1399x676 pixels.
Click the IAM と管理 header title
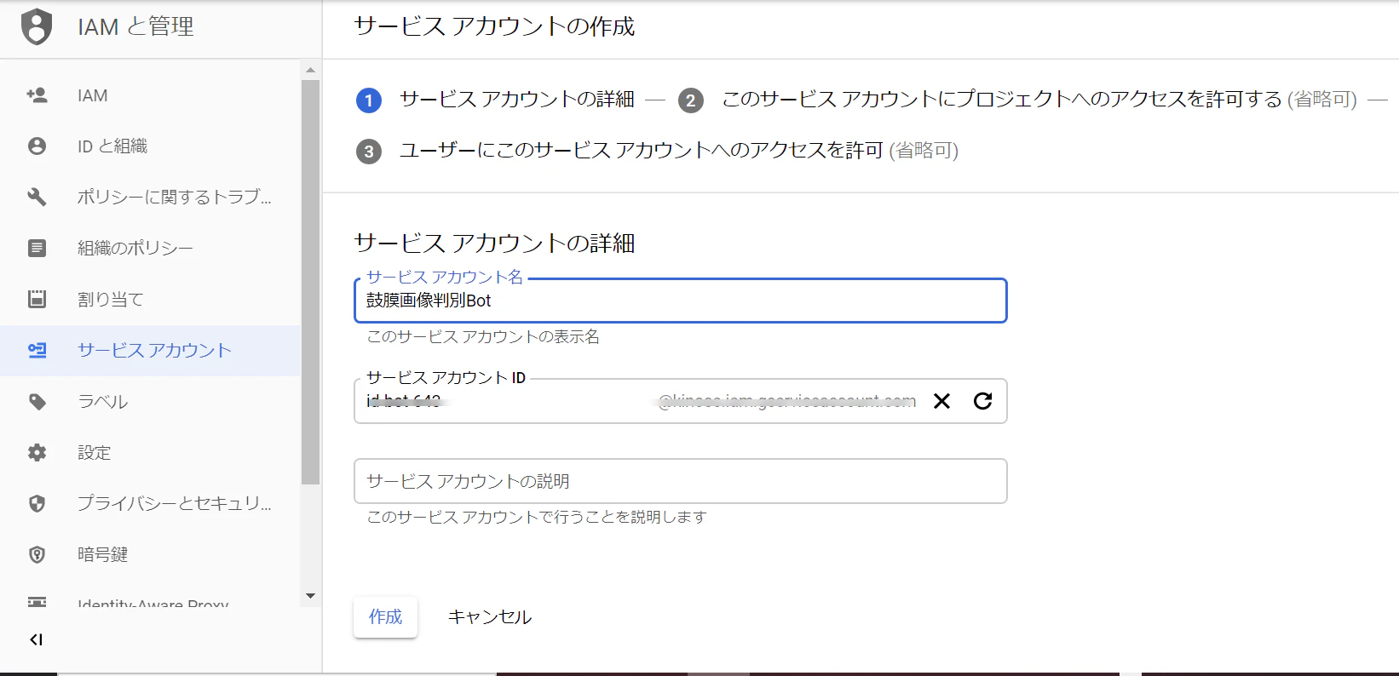[135, 27]
